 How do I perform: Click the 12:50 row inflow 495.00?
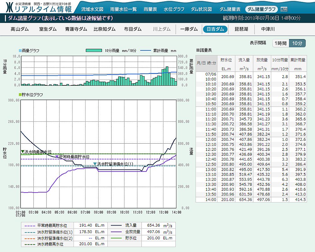click(x=245, y=164)
